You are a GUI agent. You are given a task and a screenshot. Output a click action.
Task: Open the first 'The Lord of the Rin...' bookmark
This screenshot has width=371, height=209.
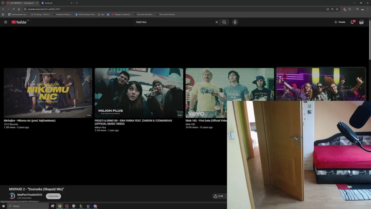pos(143,14)
